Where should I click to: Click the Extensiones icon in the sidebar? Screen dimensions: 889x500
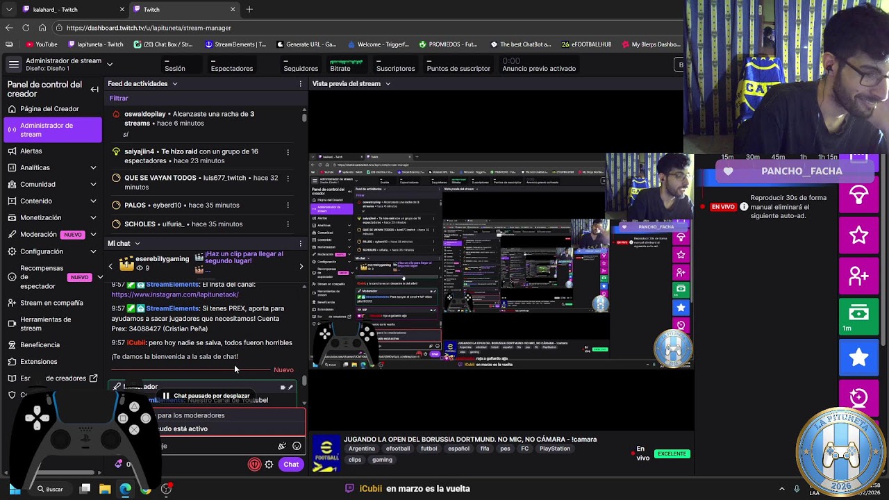click(x=12, y=361)
